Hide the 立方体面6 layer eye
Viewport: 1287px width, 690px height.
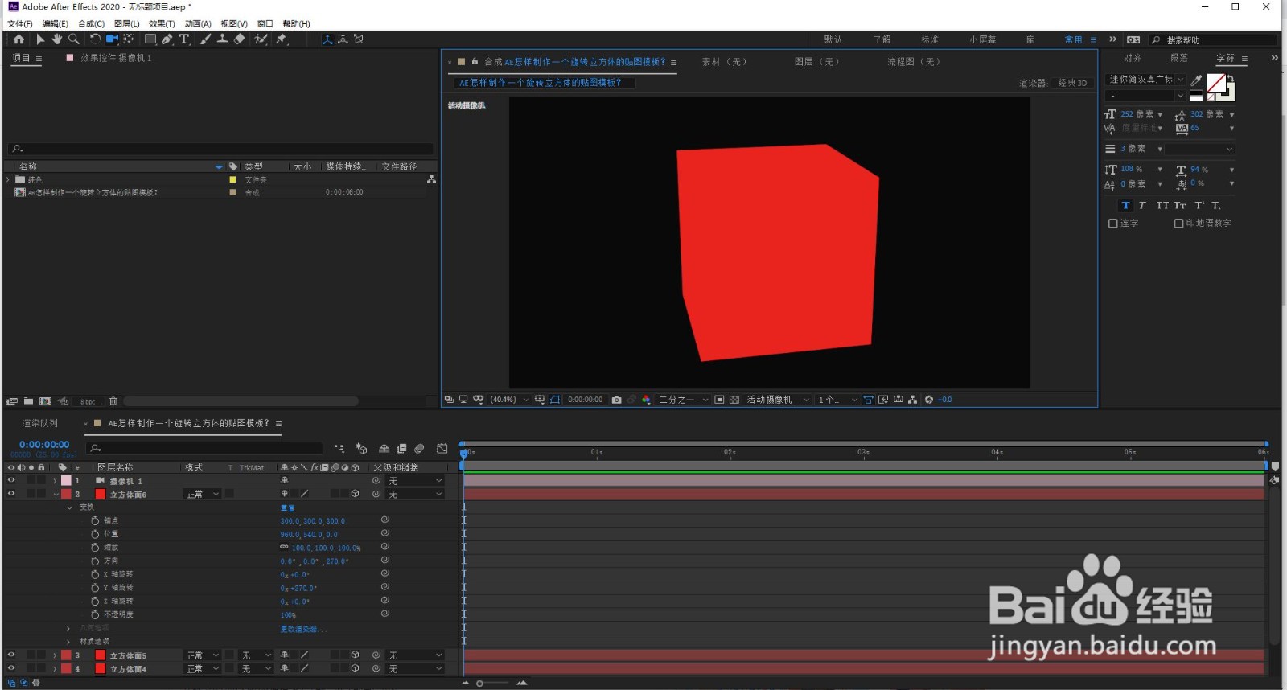click(11, 494)
